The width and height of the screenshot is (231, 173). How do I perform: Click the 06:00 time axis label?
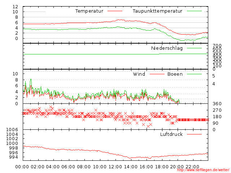(x=68, y=167)
